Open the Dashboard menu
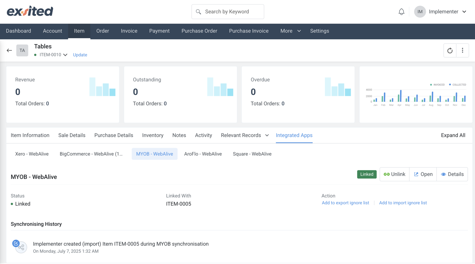Viewport: 475px width, 264px height. coord(18,31)
